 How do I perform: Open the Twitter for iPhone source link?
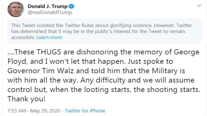(85, 111)
